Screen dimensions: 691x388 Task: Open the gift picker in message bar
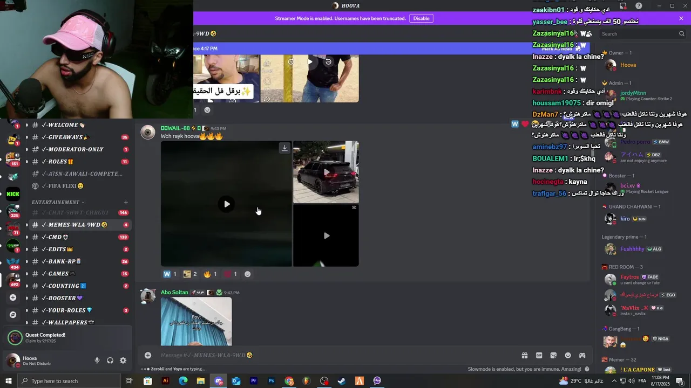[x=524, y=355]
